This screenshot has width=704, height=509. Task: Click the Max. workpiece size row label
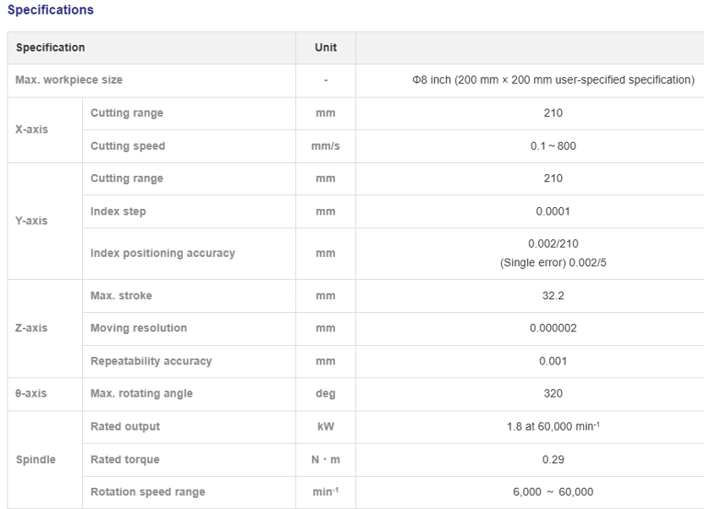point(70,80)
